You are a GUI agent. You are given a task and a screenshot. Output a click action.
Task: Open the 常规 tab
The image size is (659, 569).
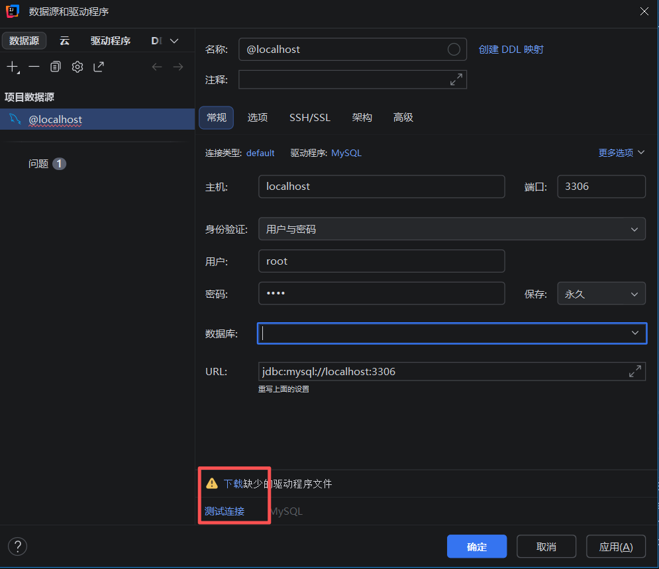tap(217, 118)
